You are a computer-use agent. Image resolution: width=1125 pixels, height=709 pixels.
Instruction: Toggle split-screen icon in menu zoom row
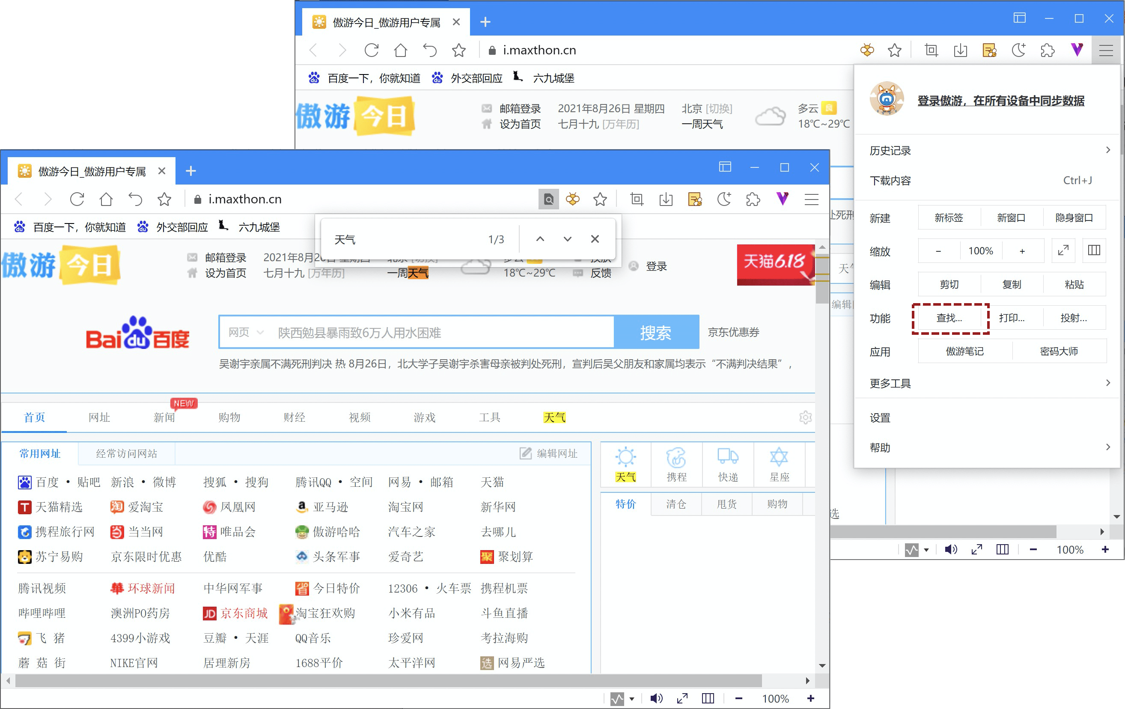tap(1094, 251)
